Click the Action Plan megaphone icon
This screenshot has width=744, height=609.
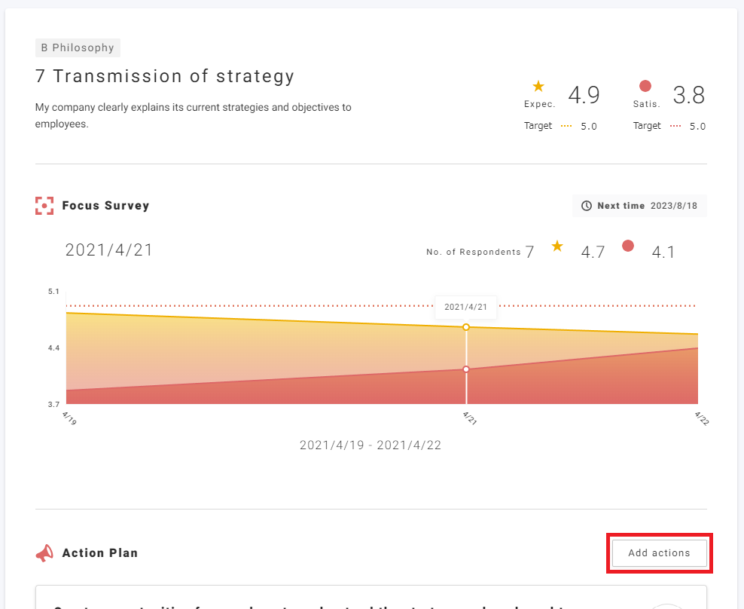44,553
